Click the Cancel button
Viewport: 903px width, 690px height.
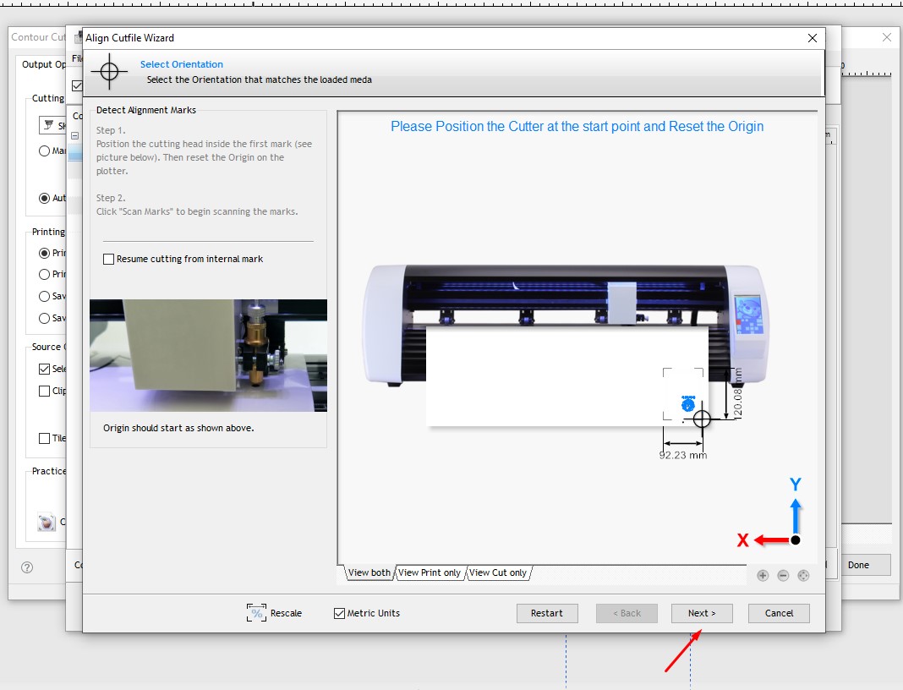(x=779, y=613)
